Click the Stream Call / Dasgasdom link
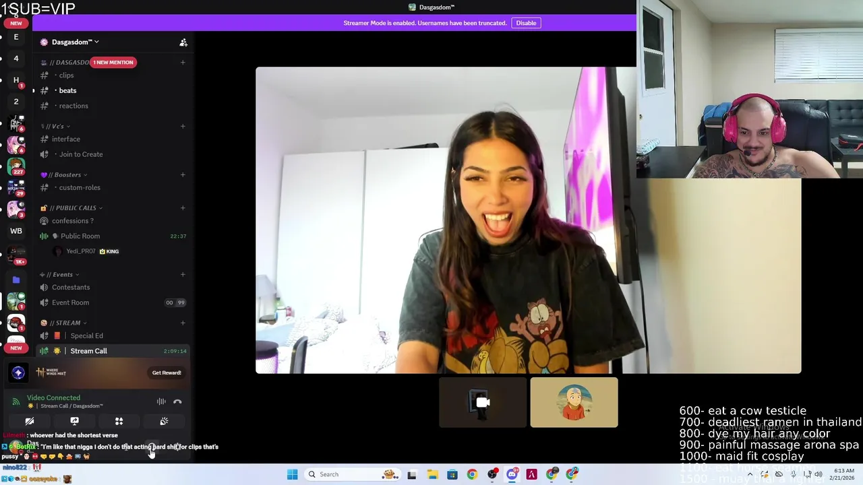Screen dimensions: 863x485 point(71,406)
